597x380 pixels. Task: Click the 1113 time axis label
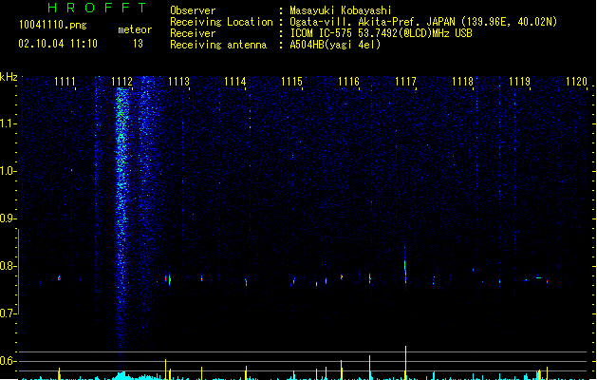pyautogui.click(x=178, y=82)
